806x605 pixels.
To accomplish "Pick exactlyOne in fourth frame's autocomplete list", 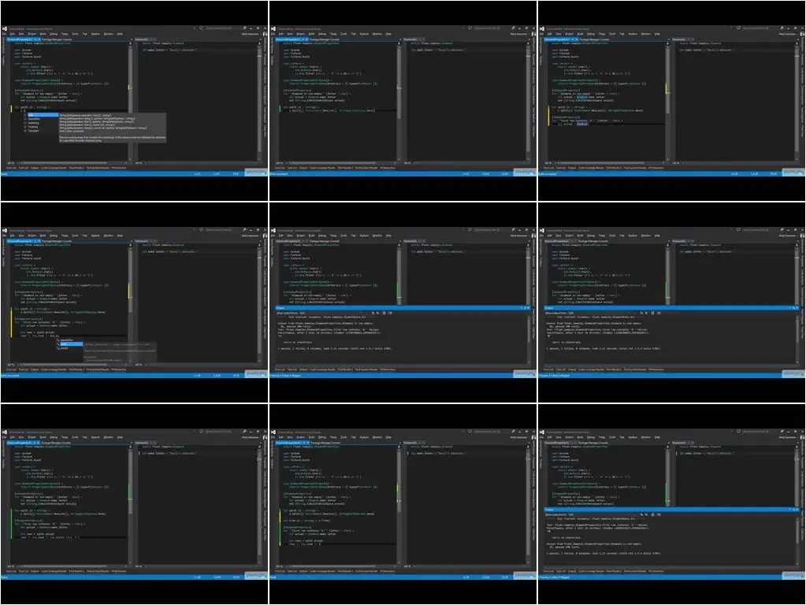I will click(x=67, y=340).
